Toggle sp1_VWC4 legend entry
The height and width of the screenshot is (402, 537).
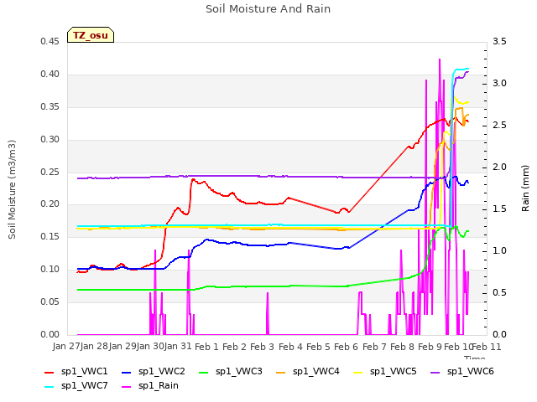(x=308, y=371)
